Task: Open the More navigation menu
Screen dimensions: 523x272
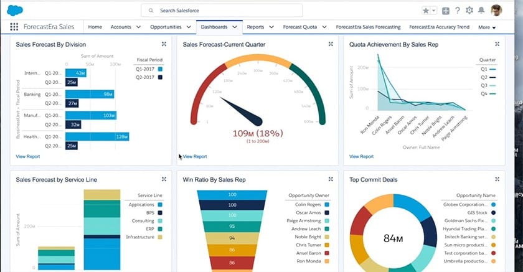Action: pyautogui.click(x=487, y=27)
